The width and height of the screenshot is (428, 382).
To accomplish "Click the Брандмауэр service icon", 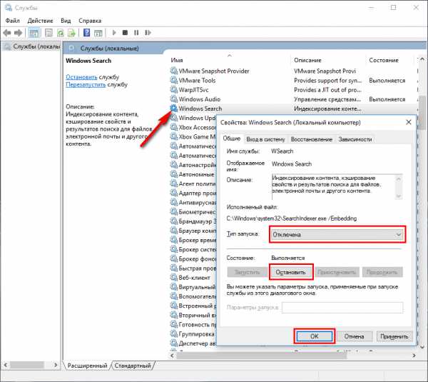I will pyautogui.click(x=174, y=221).
